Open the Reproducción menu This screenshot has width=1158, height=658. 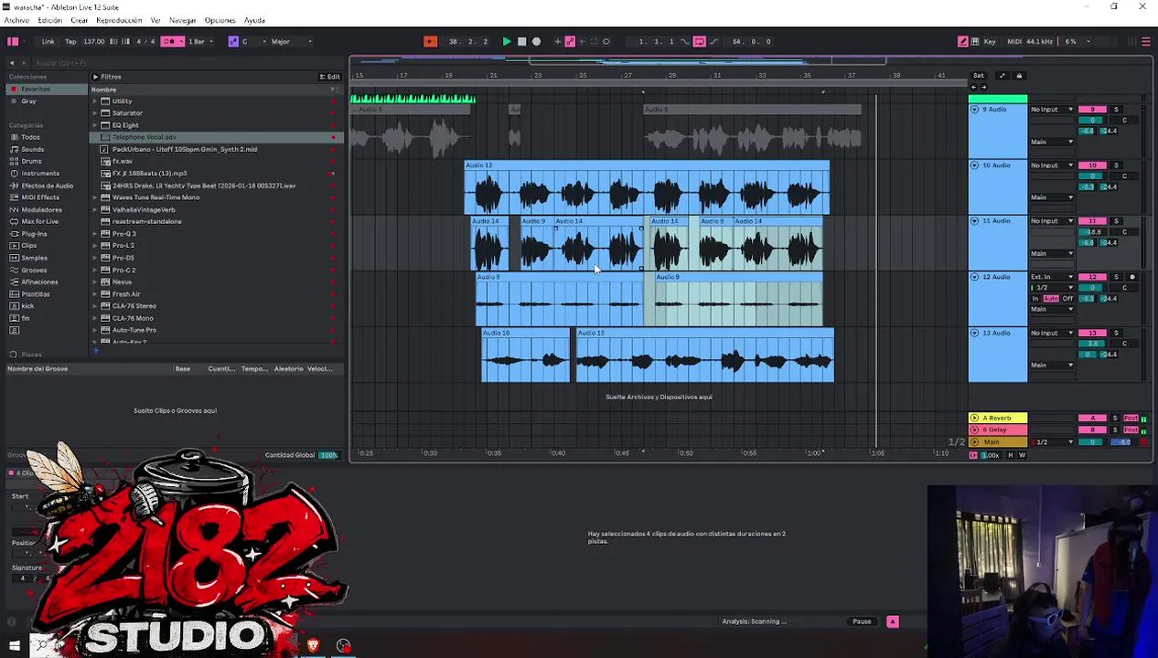click(x=119, y=20)
